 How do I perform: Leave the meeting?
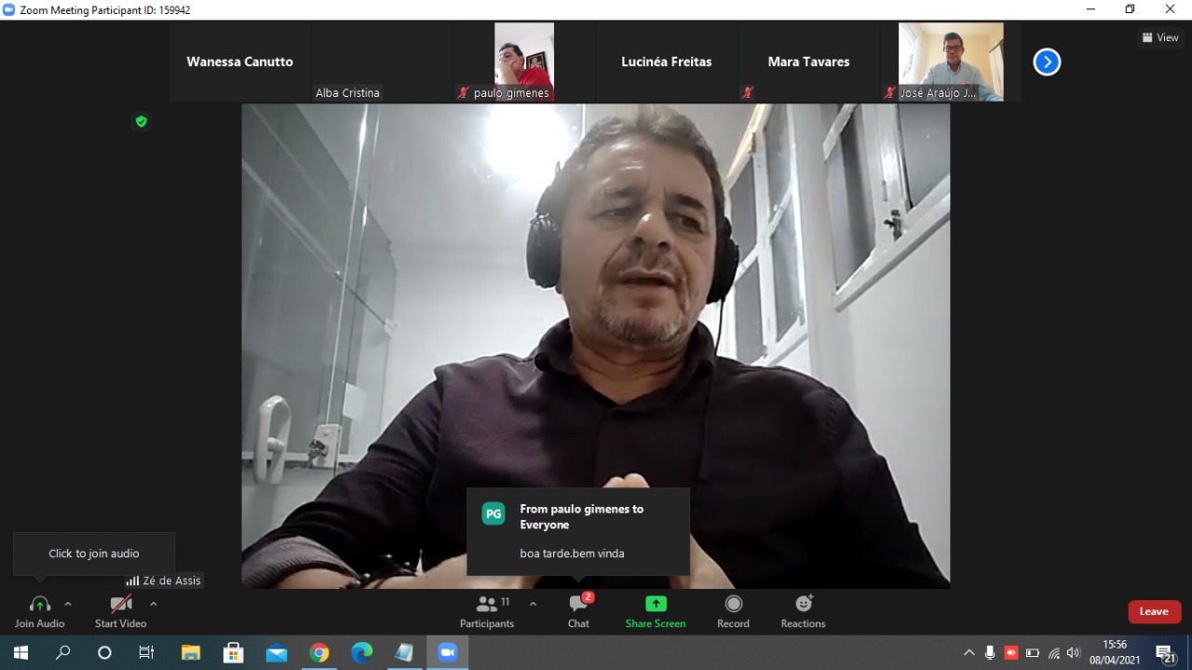[x=1154, y=611]
